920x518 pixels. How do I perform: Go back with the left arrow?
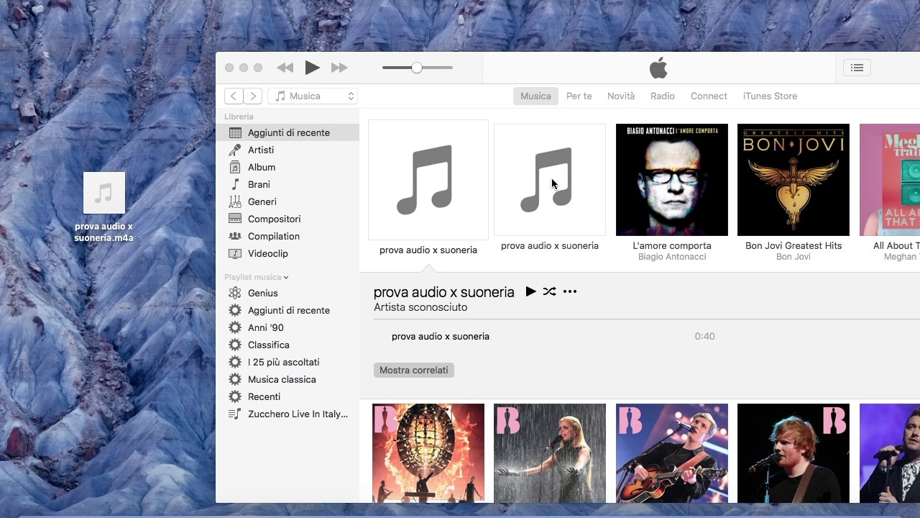[234, 96]
